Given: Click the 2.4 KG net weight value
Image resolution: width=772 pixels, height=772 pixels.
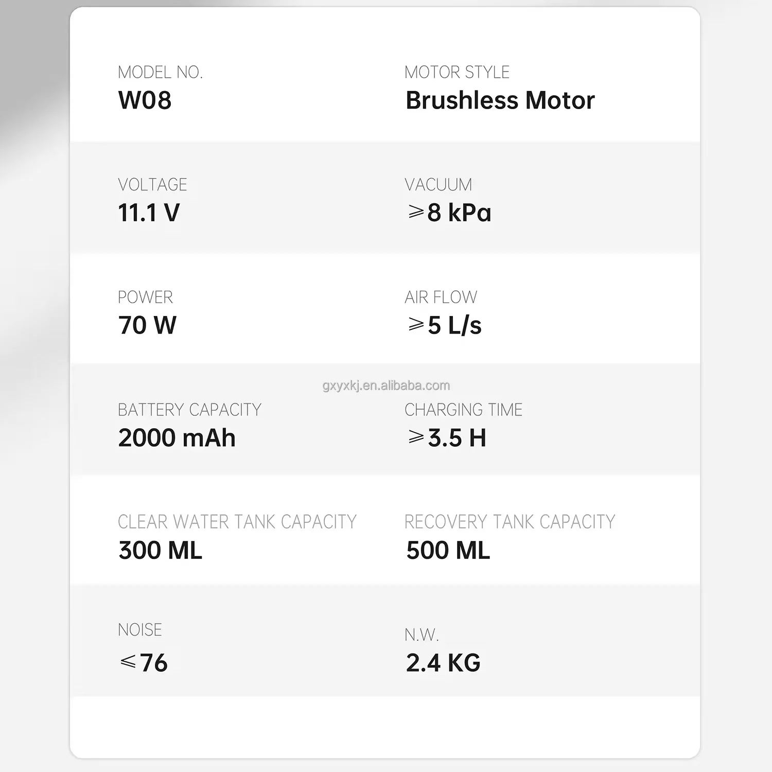Looking at the screenshot, I should tap(443, 663).
